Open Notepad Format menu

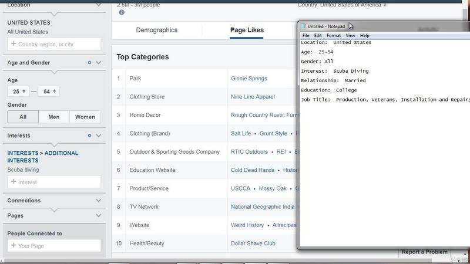(x=334, y=35)
